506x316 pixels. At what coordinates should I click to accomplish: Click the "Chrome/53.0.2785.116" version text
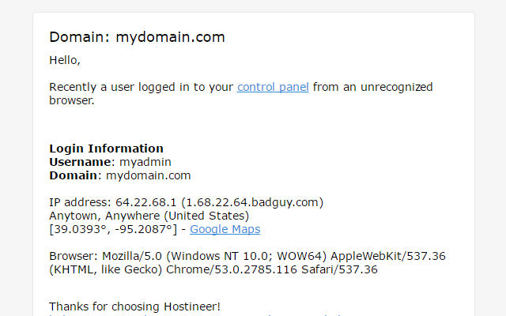(233, 269)
